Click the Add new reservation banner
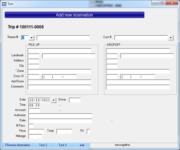 [x=74, y=15]
